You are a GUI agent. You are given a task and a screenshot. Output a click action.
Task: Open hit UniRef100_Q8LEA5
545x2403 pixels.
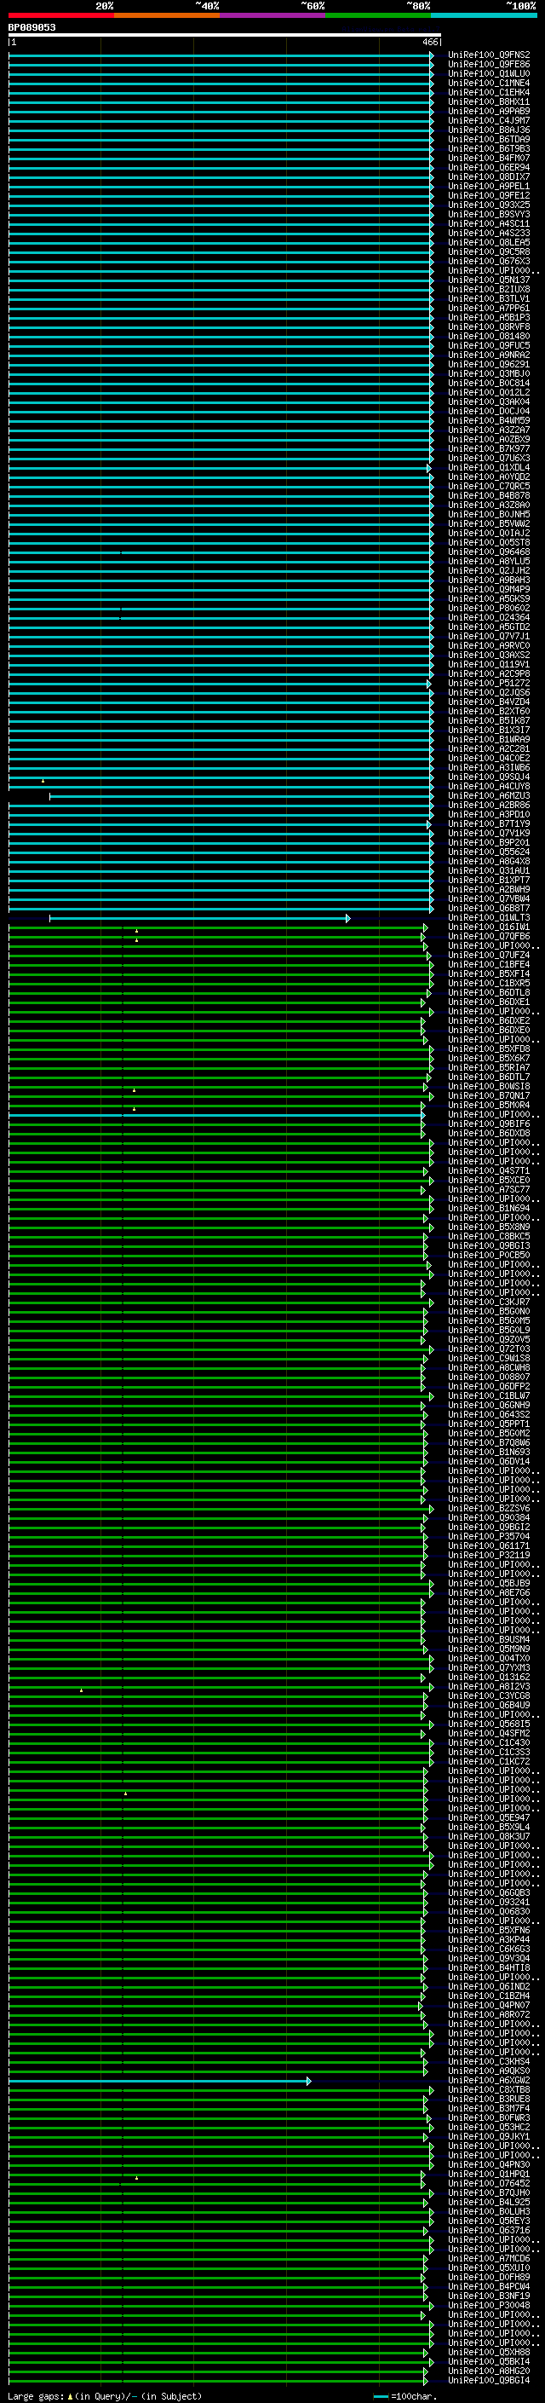point(488,243)
